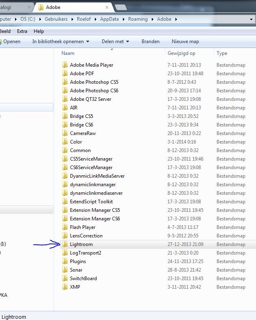The image size is (256, 320).
Task: Click the Adobe PDF folder icon
Action: 65,74
